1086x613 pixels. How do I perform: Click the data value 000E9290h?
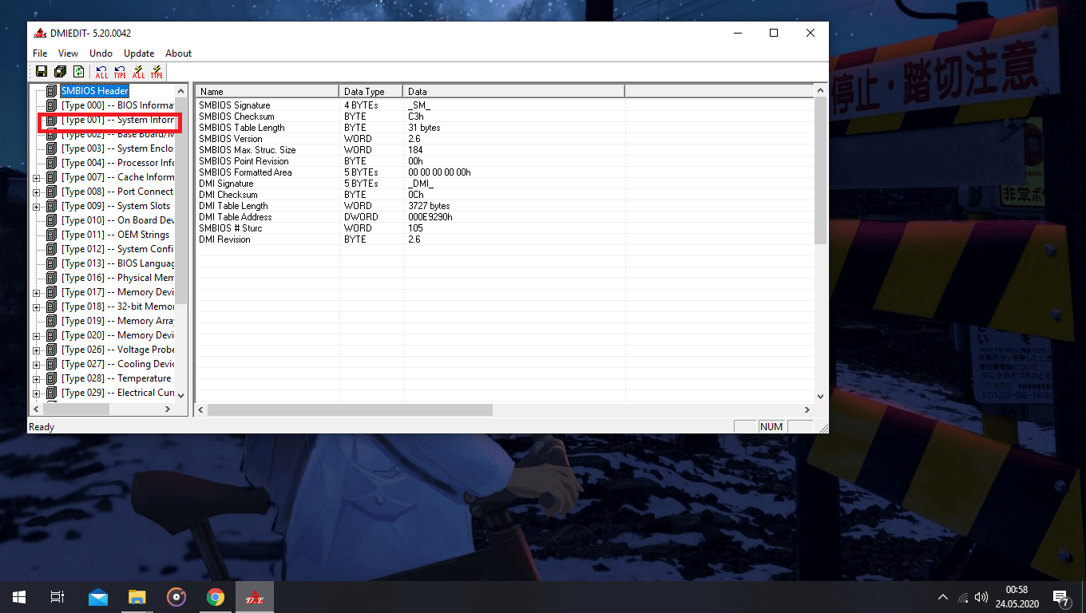coord(430,217)
